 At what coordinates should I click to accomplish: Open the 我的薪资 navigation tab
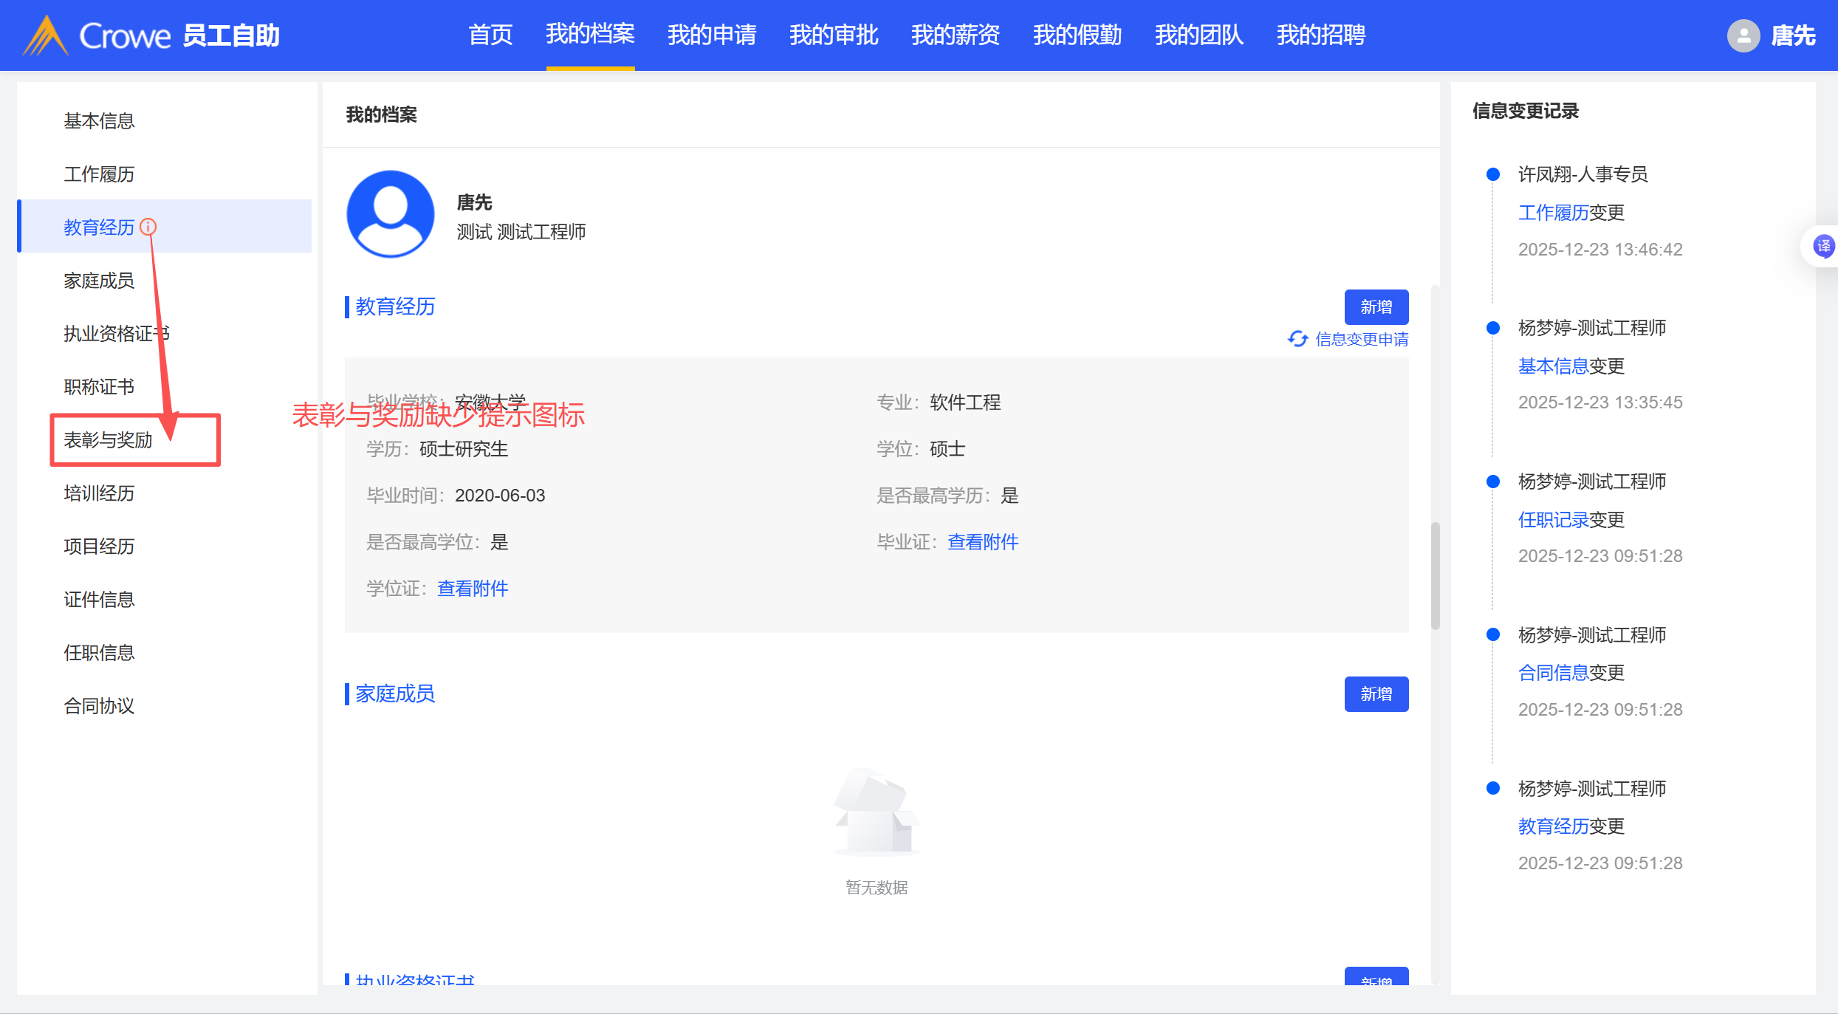pos(955,35)
